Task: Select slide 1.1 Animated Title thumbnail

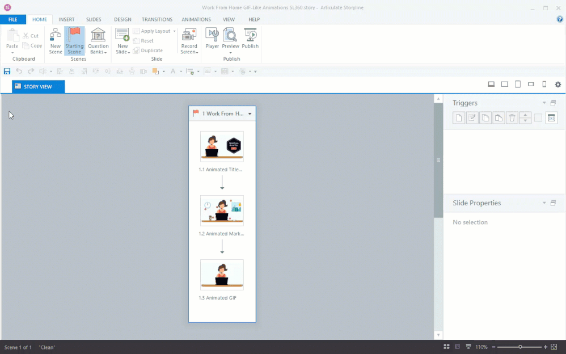Action: coord(222,146)
